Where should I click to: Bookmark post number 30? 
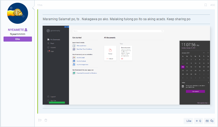point(205,5)
